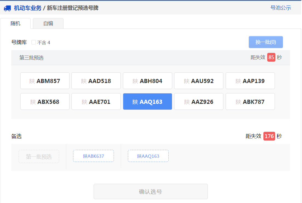Click the 换一批(0) button
Viewport: 302px width, 203px height.
click(x=266, y=42)
